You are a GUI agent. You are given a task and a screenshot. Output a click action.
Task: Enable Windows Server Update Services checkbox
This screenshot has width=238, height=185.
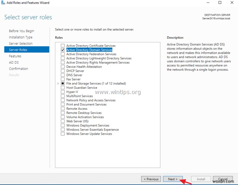point(63,134)
